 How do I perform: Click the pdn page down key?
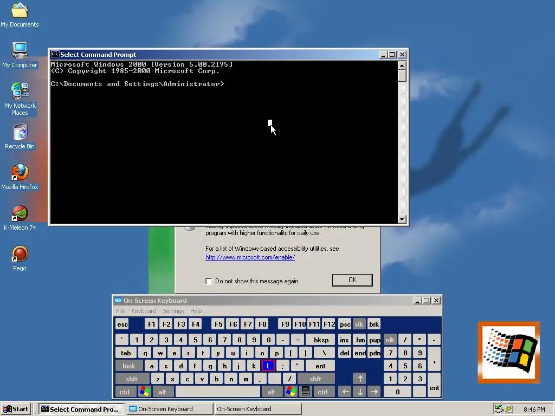point(375,353)
